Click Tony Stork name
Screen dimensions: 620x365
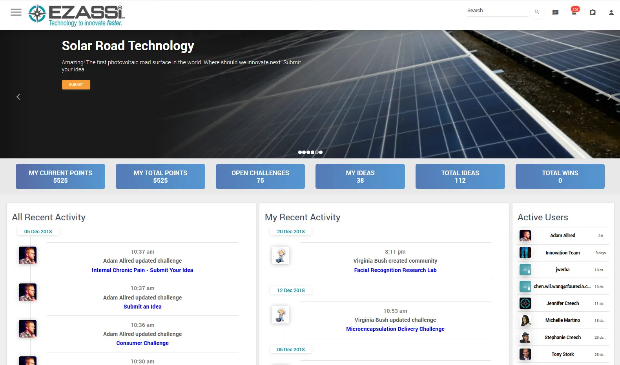tap(563, 354)
